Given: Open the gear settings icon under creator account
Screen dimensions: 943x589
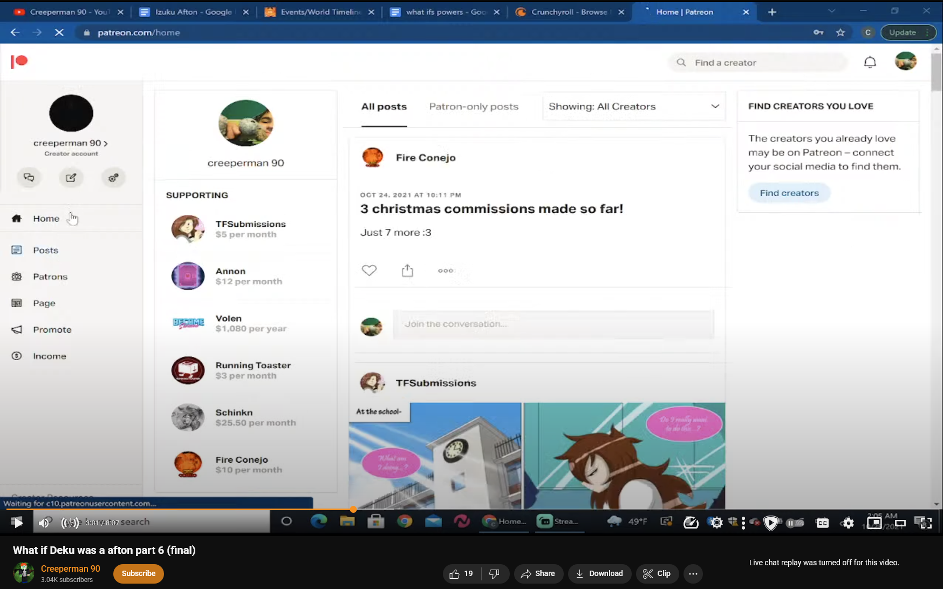Looking at the screenshot, I should [x=113, y=178].
